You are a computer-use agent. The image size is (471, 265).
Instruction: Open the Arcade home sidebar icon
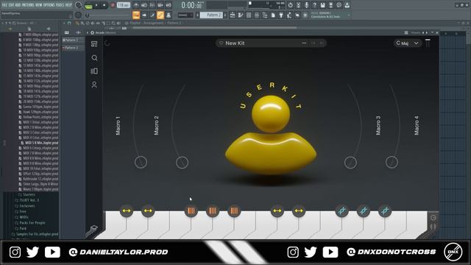[x=94, y=44]
